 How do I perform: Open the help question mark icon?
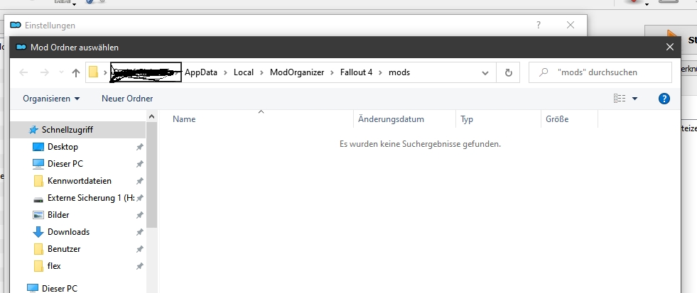664,99
